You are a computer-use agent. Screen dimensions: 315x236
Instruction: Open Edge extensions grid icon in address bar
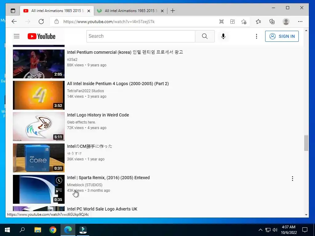coord(233,22)
